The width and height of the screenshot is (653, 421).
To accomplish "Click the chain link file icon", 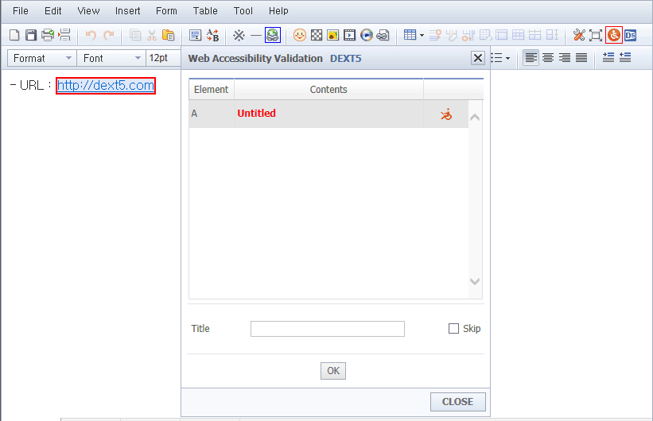I will 383,36.
